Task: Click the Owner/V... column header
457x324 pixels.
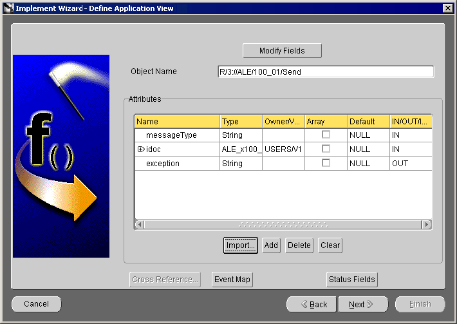Action: [x=284, y=122]
